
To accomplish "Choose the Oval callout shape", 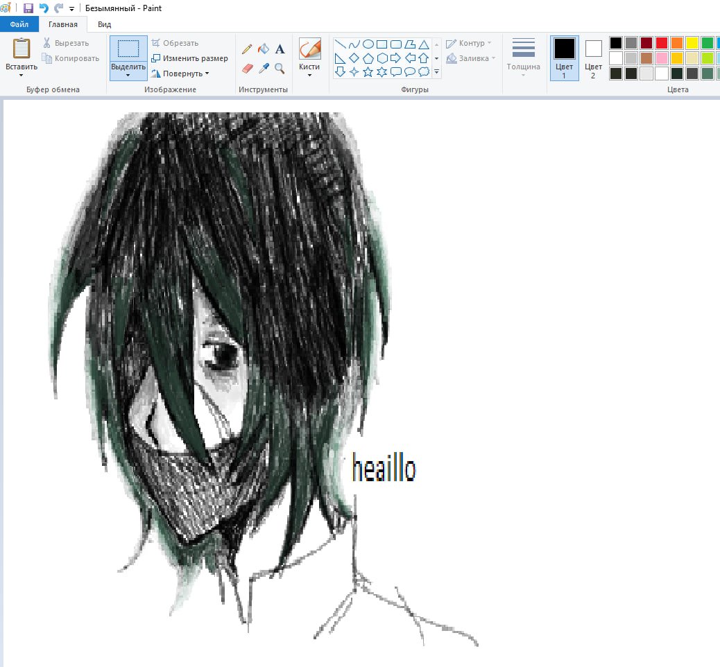I will (x=410, y=71).
